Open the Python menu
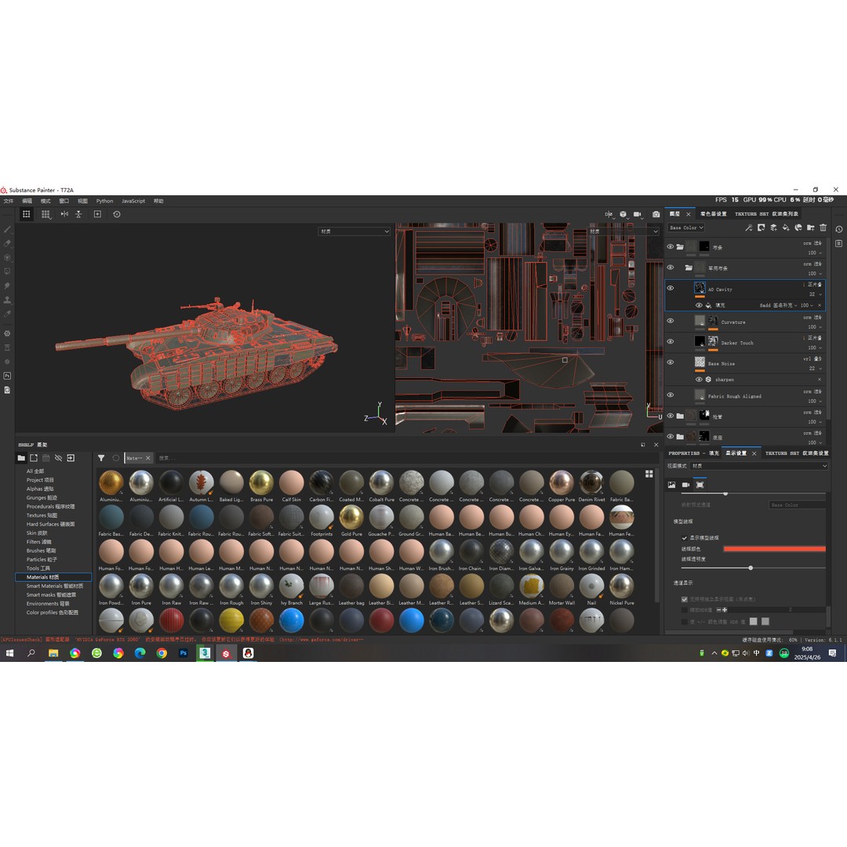The width and height of the screenshot is (847, 847). (x=105, y=201)
